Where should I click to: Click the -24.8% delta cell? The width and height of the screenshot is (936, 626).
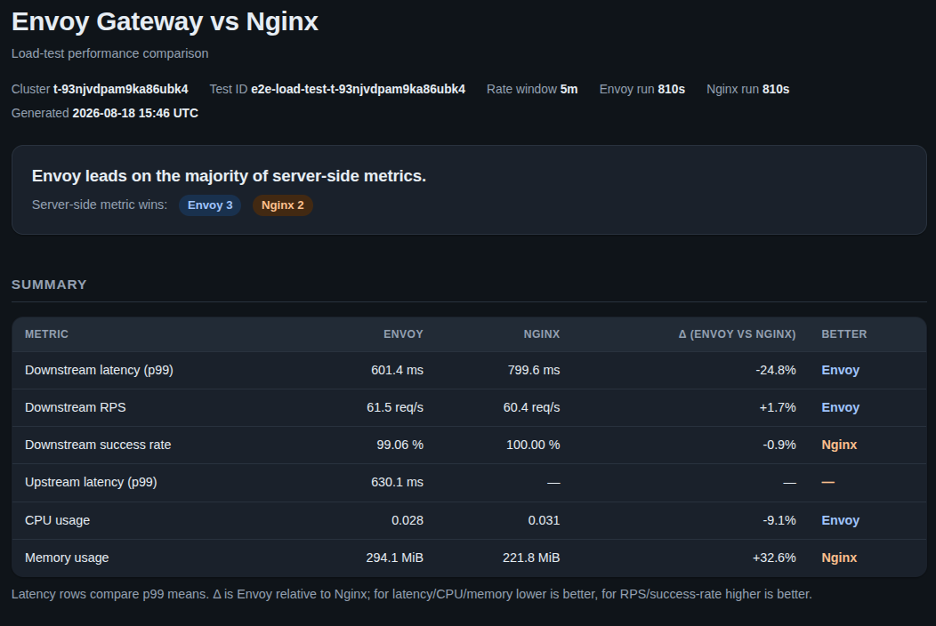(x=776, y=370)
